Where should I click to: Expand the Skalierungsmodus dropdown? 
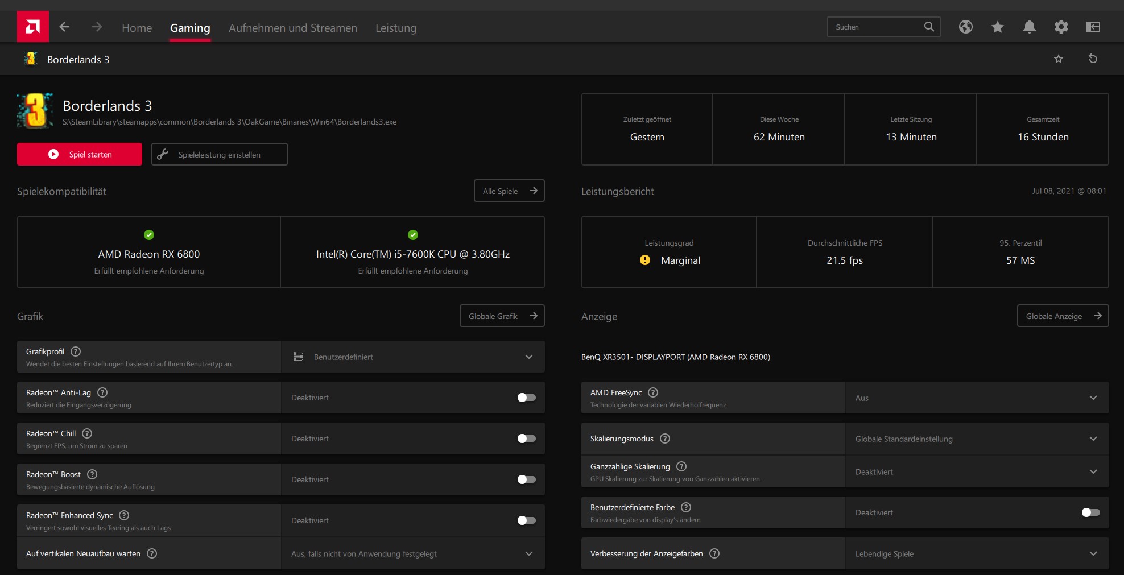(x=977, y=439)
